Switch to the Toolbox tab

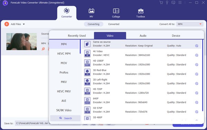coord(141,13)
